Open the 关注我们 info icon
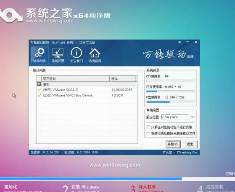Image resolution: width=235 pixels, height=192 pixels. [x=76, y=55]
